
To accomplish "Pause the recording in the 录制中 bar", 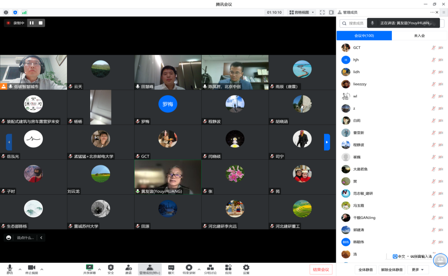I will pos(32,23).
